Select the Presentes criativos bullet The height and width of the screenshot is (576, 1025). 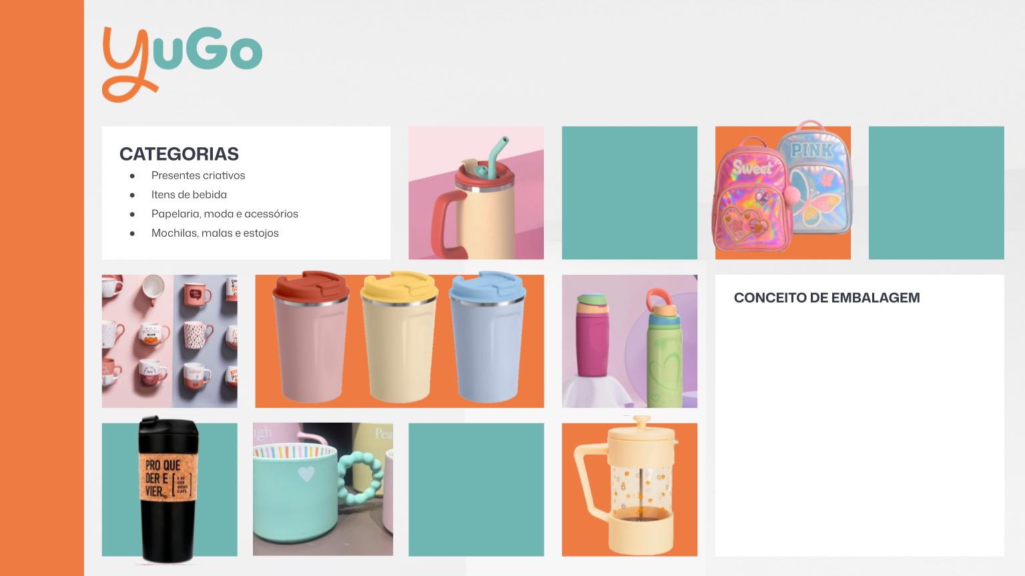tap(198, 175)
